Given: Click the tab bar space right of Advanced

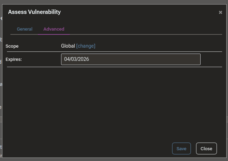Looking at the screenshot, I should click(x=146, y=29).
